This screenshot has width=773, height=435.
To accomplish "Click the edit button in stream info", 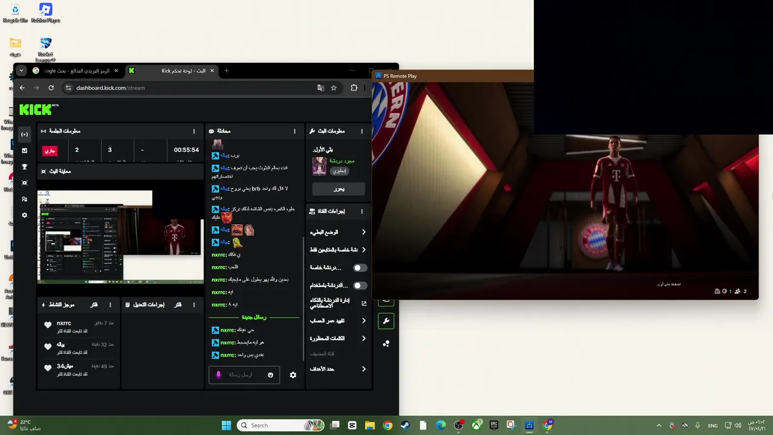I will [x=339, y=189].
